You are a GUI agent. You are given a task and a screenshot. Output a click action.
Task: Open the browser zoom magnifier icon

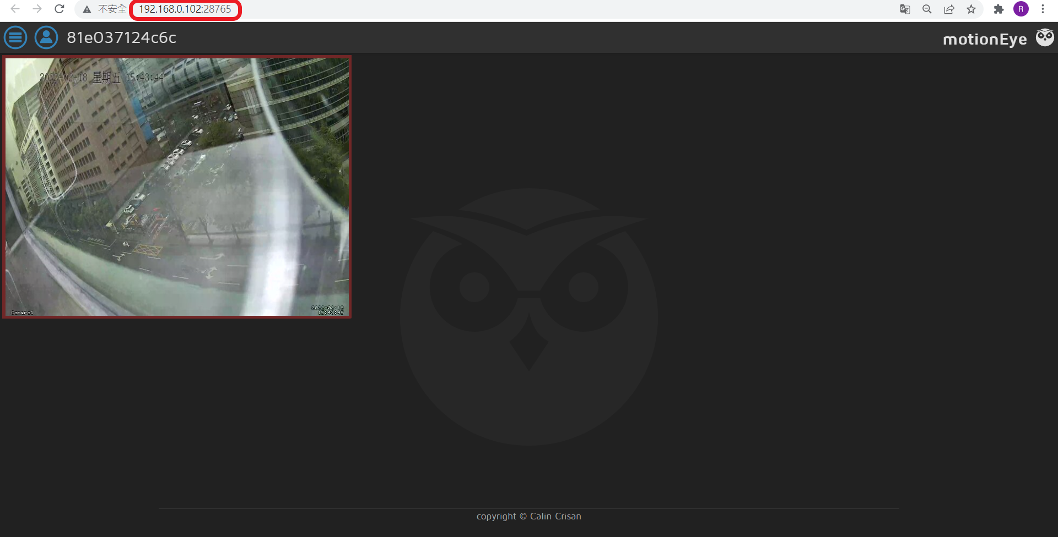click(927, 9)
